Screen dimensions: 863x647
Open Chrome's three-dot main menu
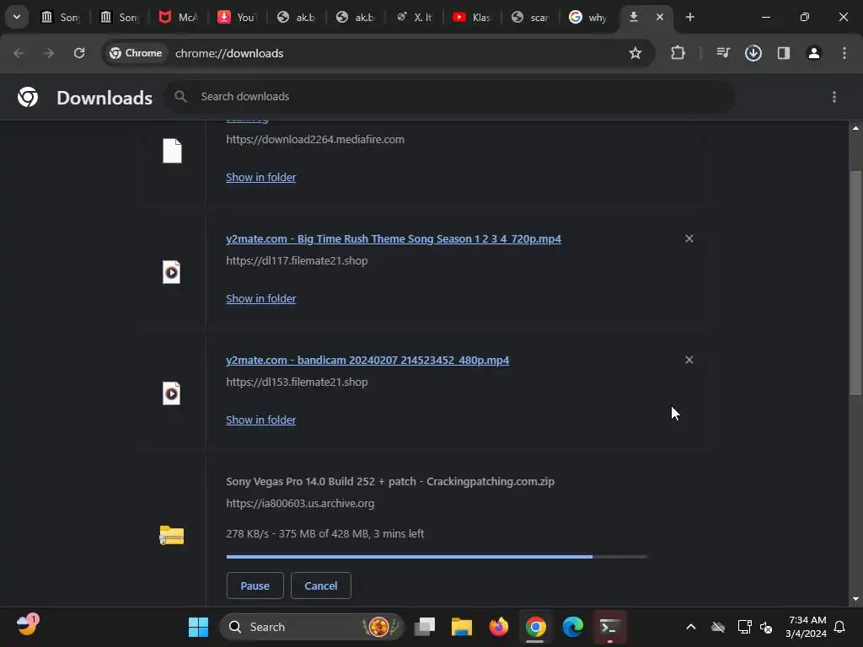click(x=844, y=53)
